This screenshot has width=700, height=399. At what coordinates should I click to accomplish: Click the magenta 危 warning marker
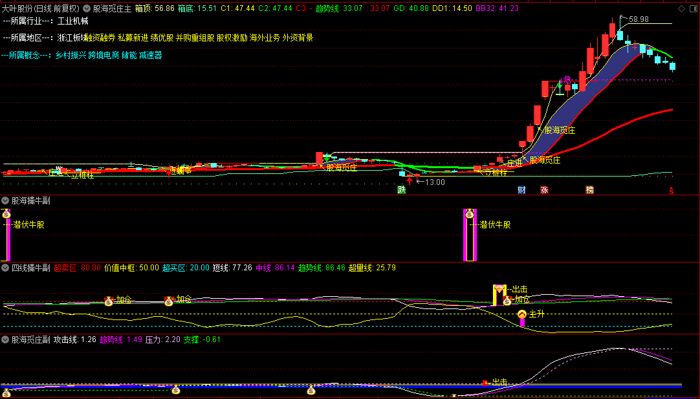pyautogui.click(x=567, y=80)
